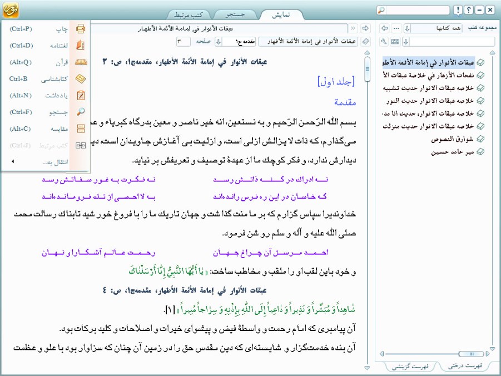Screen dimensions: 501x376
Task: Click the document scroll down arrow
Action: tap(367, 368)
